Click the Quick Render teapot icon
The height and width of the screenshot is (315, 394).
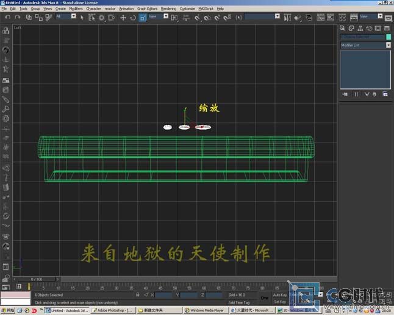tap(389, 18)
